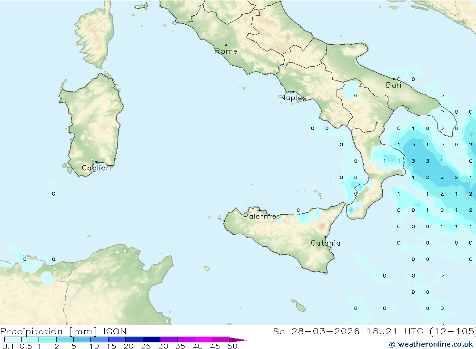476x349 pixels.
Task: Click the '(12+105)' forecast run text
Action: pos(453,331)
